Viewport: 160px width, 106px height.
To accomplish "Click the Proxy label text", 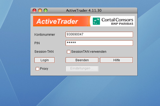I will [x=44, y=69].
